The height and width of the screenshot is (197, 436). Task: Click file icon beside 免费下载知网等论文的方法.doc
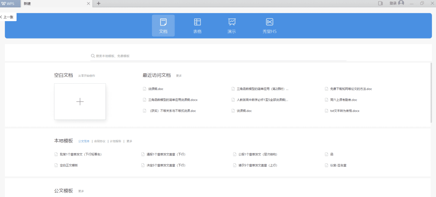coord(327,89)
